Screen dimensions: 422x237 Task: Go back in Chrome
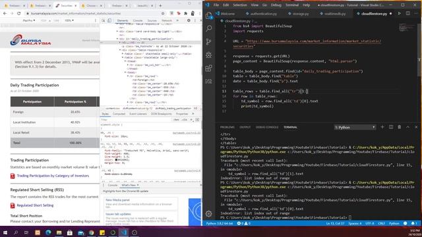pos(5,13)
